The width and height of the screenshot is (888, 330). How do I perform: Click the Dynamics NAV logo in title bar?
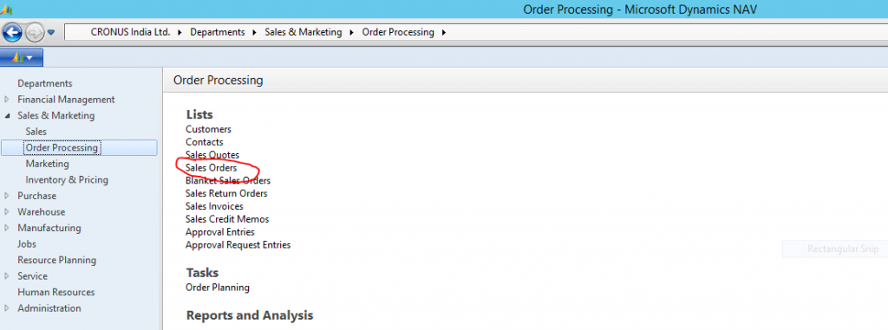click(x=6, y=10)
